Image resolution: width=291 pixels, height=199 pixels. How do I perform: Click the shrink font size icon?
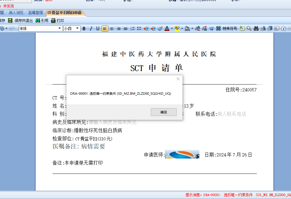[205, 28]
